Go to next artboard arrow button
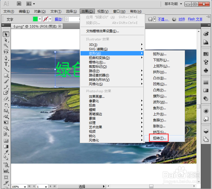This screenshot has width=212, height=189. tap(50, 186)
